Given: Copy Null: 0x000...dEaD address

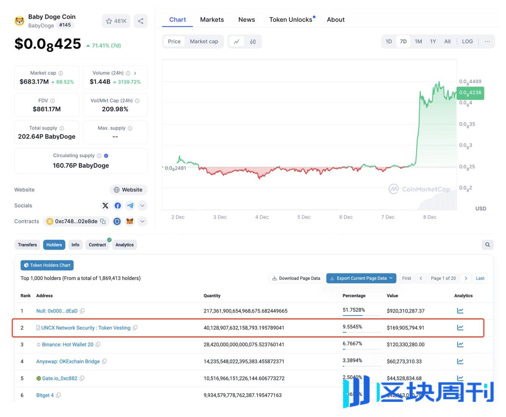Looking at the screenshot, I should pyautogui.click(x=82, y=311).
